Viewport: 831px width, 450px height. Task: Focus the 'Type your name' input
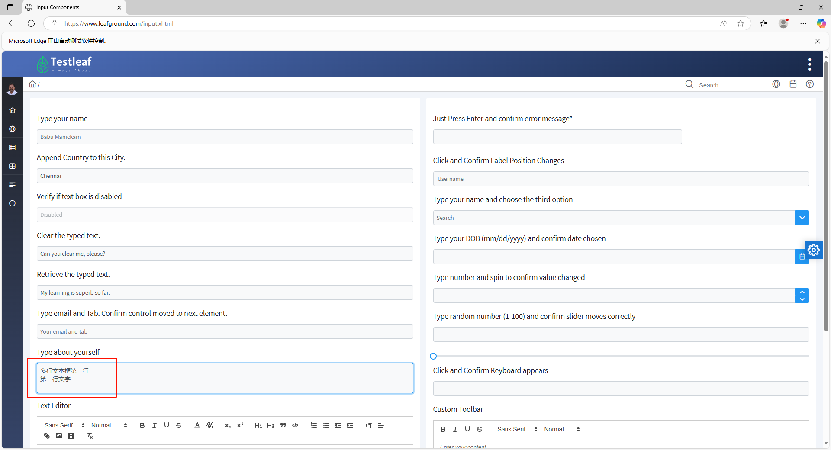point(225,137)
